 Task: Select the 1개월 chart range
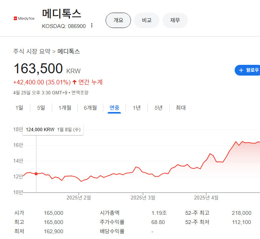[65, 108]
